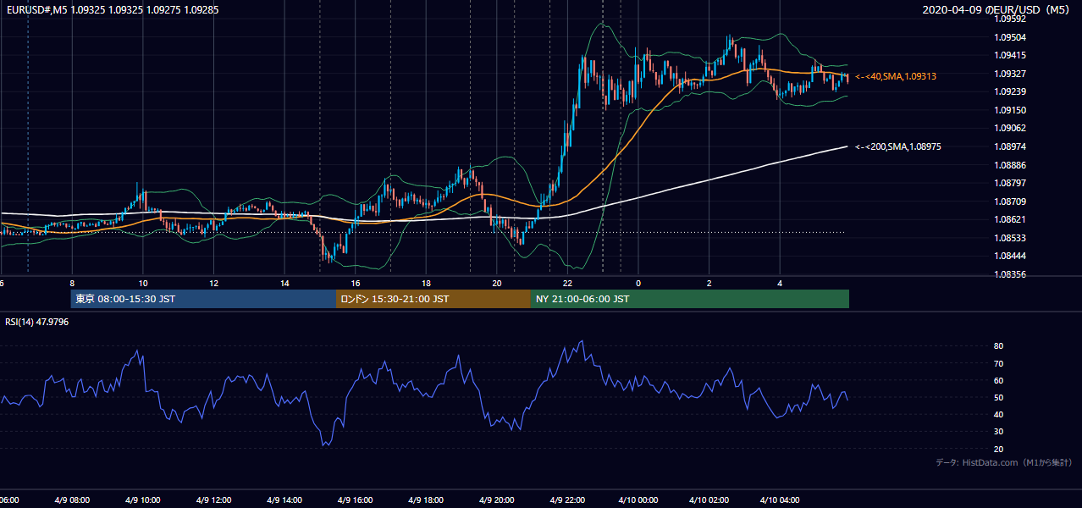Click price scale value 1.09592

(x=1012, y=19)
